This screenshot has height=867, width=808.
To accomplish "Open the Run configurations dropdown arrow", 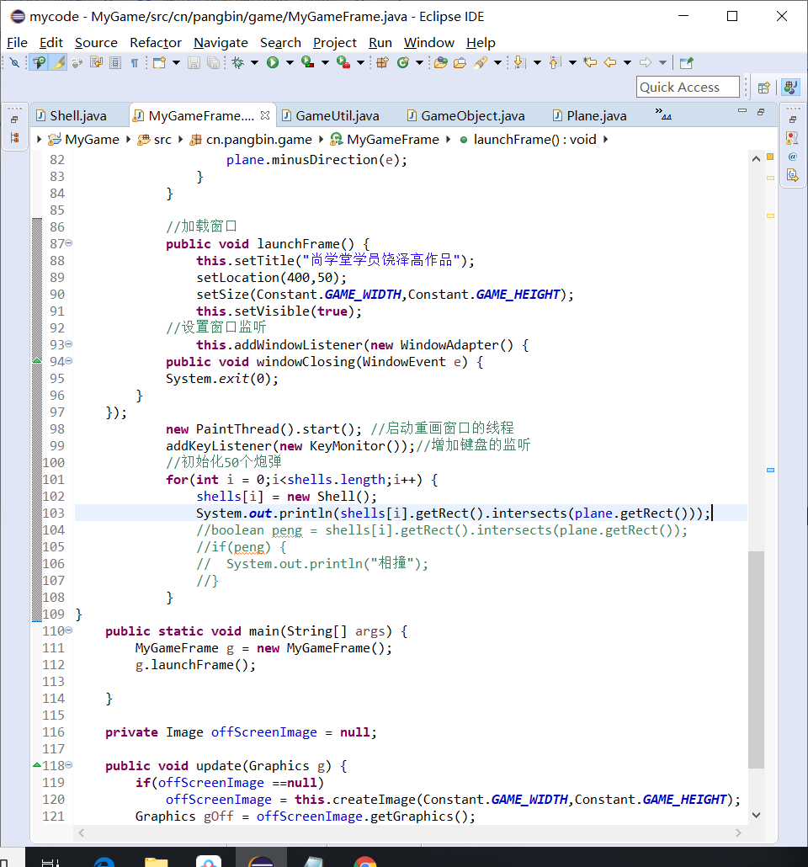I will pos(290,62).
